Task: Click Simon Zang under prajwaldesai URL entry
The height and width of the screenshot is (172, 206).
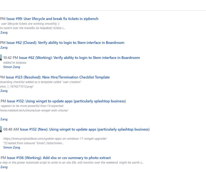Action: (12, 148)
